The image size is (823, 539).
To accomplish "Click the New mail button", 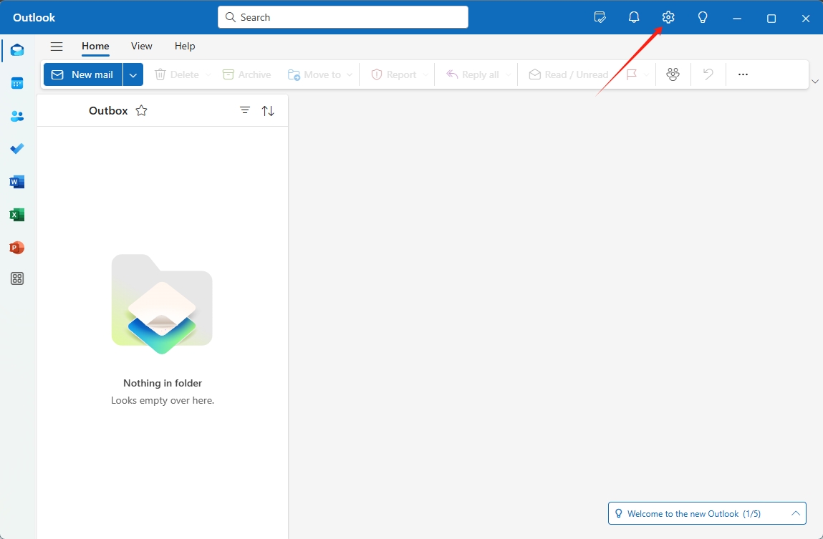I will tap(82, 74).
